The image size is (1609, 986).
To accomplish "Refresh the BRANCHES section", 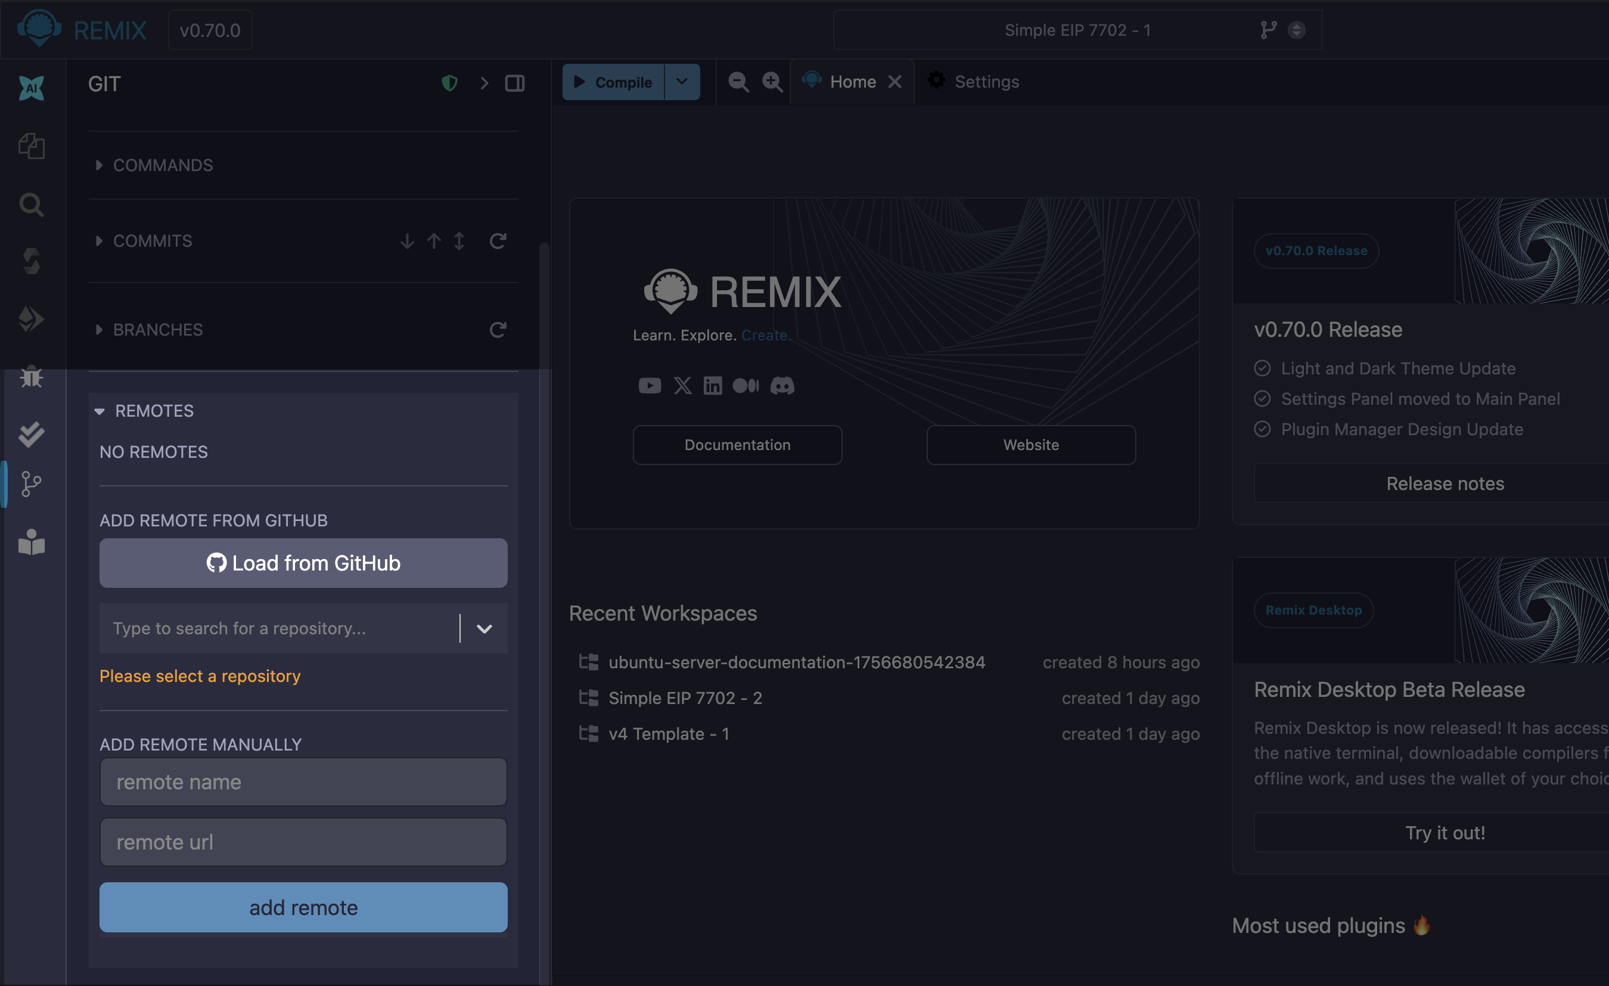I will click(498, 330).
